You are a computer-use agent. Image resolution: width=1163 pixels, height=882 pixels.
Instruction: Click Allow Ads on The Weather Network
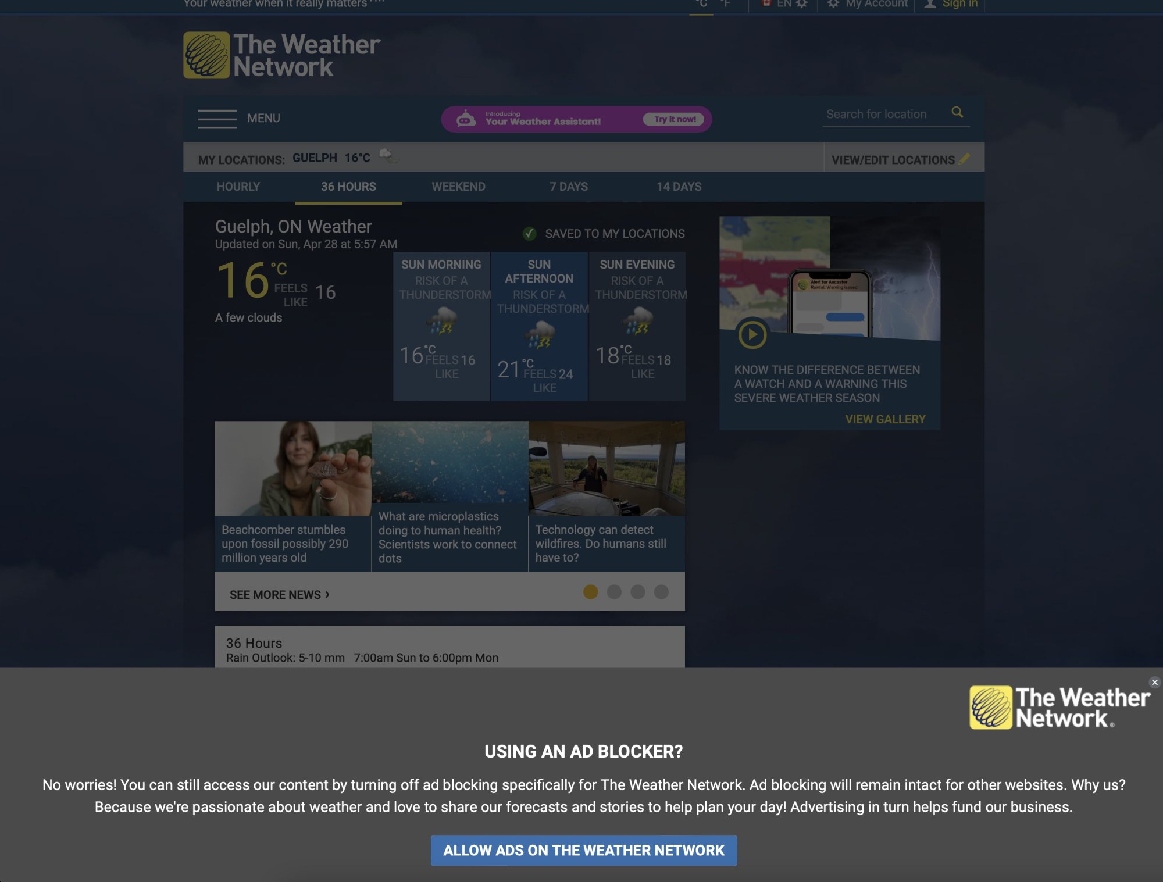pyautogui.click(x=582, y=850)
